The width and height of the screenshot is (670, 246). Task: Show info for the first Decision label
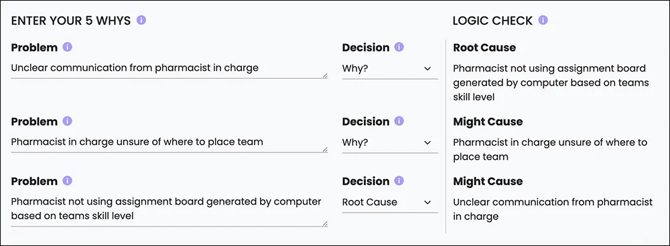(399, 47)
